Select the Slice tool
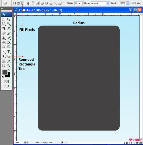The image size is (143, 145). tap(9, 28)
